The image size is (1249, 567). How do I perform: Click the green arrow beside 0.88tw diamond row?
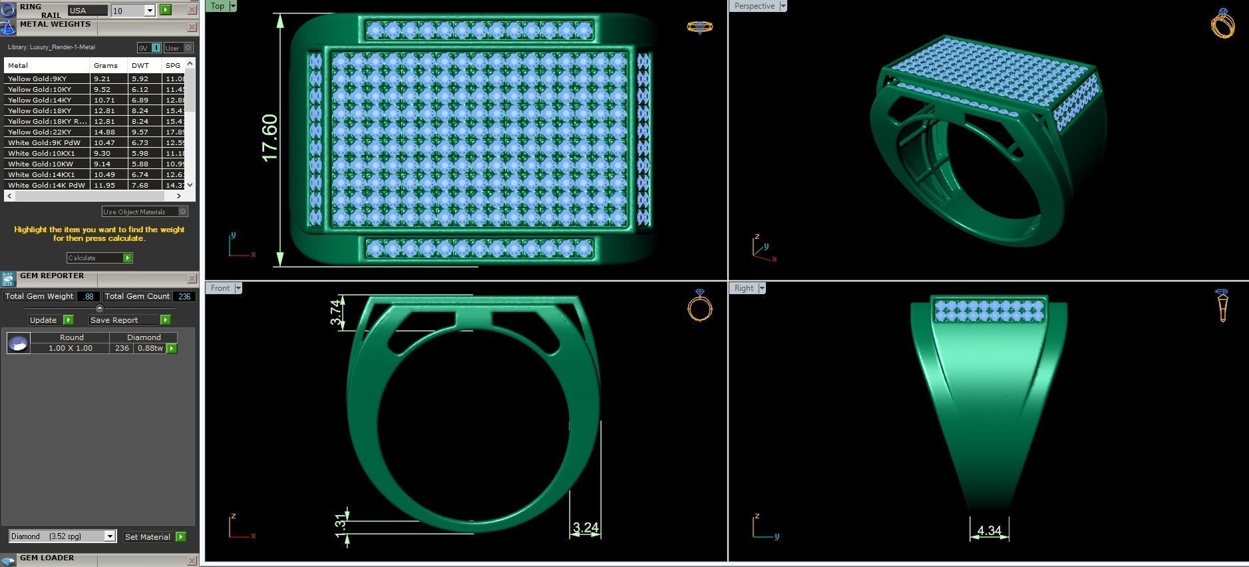(x=172, y=348)
